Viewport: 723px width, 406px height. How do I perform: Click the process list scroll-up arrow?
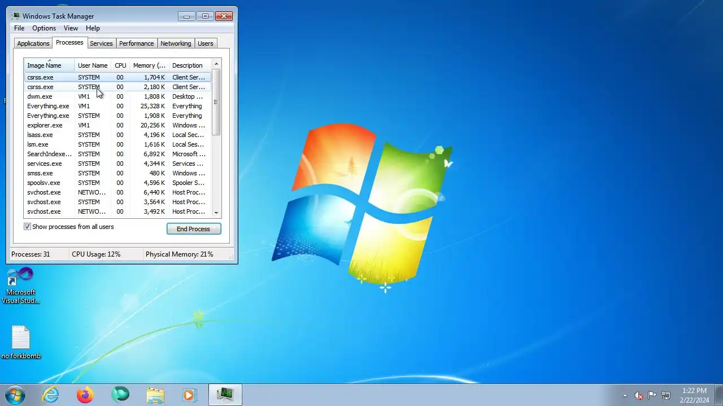coord(216,64)
